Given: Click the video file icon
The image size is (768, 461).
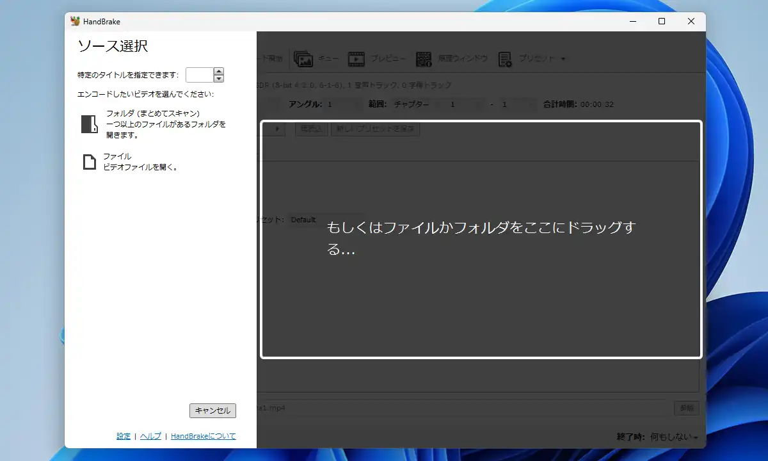Looking at the screenshot, I should 89,162.
